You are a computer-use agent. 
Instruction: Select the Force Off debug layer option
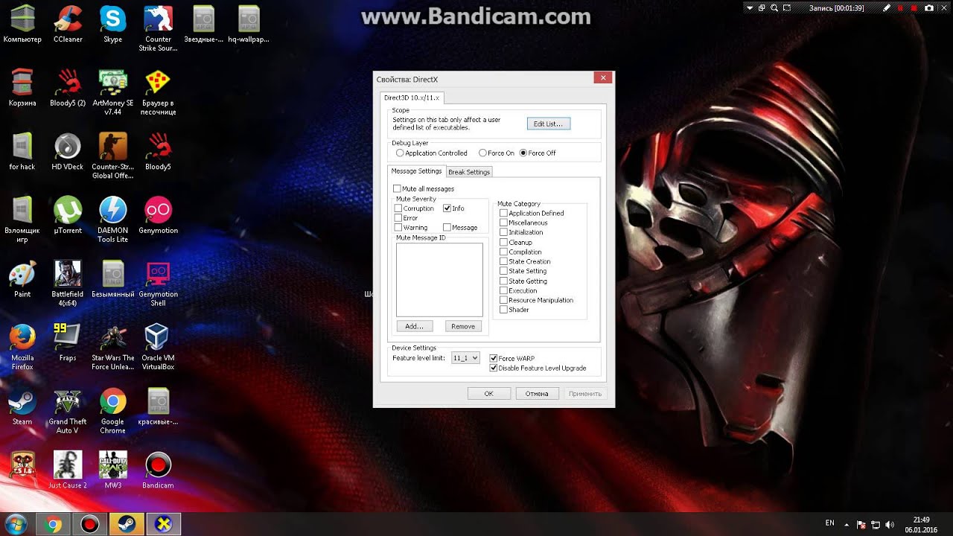[x=523, y=153]
